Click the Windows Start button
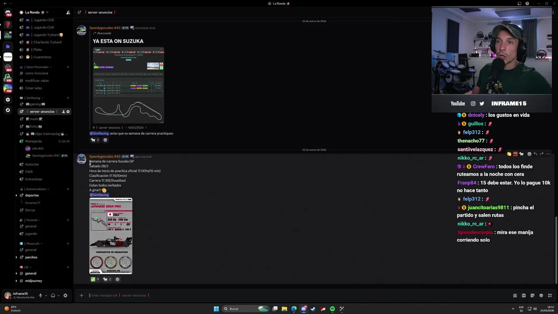558x314 pixels. [216, 309]
